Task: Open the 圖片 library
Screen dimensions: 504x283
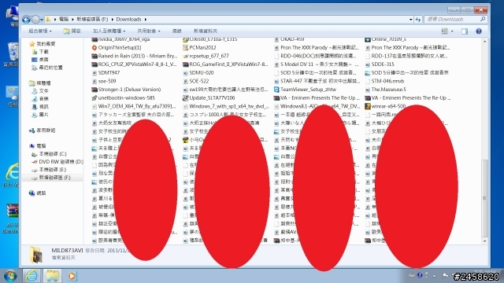Action: [x=40, y=115]
